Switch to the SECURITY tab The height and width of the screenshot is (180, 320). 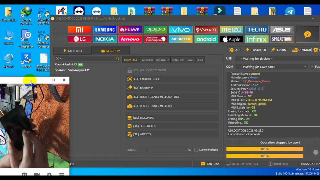tap(110, 51)
